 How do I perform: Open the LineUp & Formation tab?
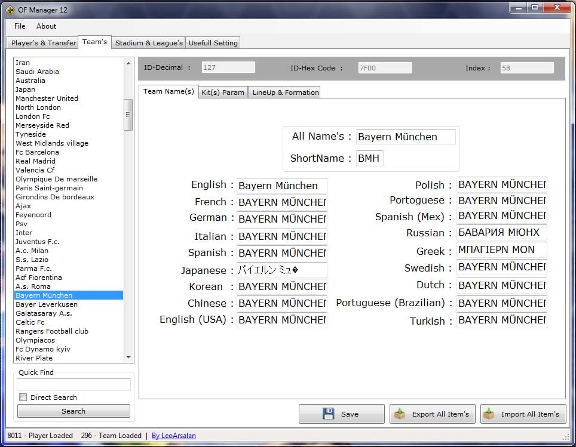click(x=285, y=93)
